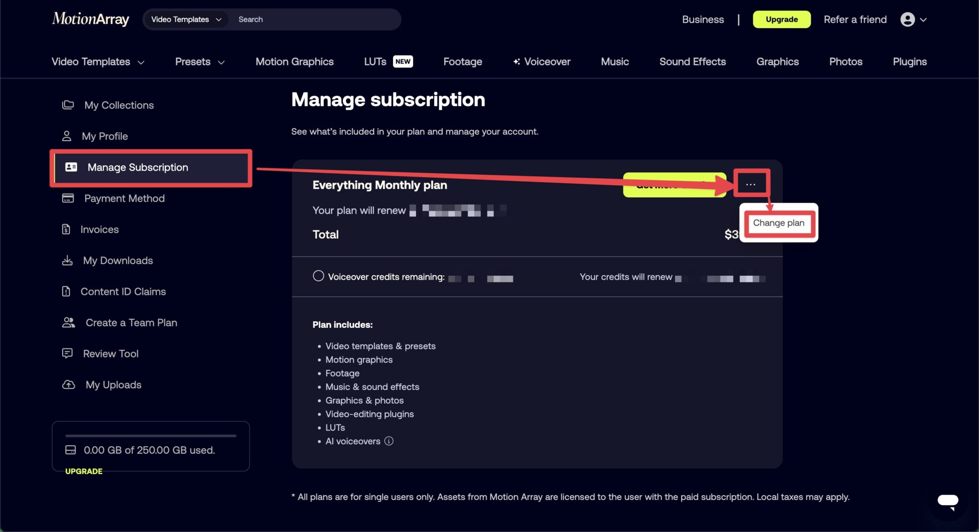The image size is (979, 532).
Task: Click the storage usage progress bar
Action: [x=151, y=435]
